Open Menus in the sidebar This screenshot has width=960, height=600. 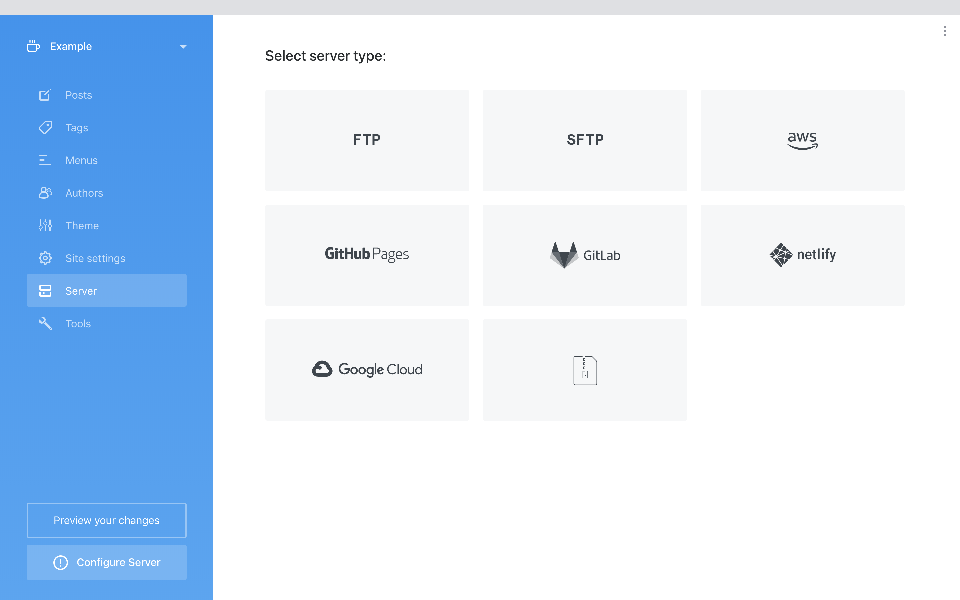(81, 160)
